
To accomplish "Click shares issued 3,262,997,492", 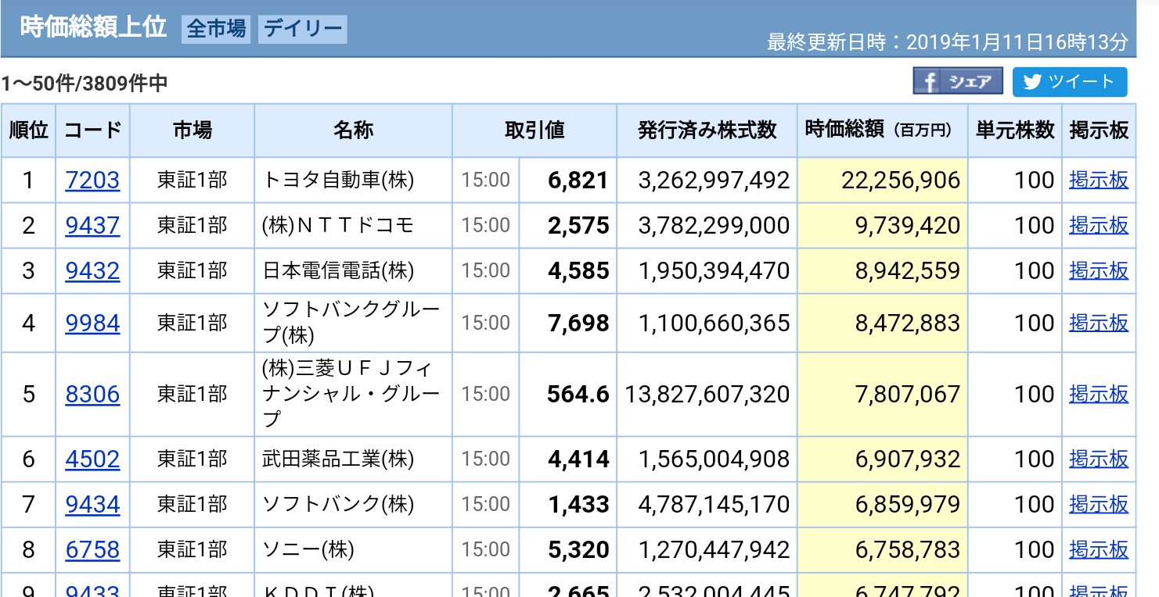I will pos(714,181).
